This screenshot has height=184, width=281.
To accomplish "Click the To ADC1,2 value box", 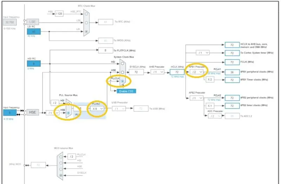I will tap(232, 116).
